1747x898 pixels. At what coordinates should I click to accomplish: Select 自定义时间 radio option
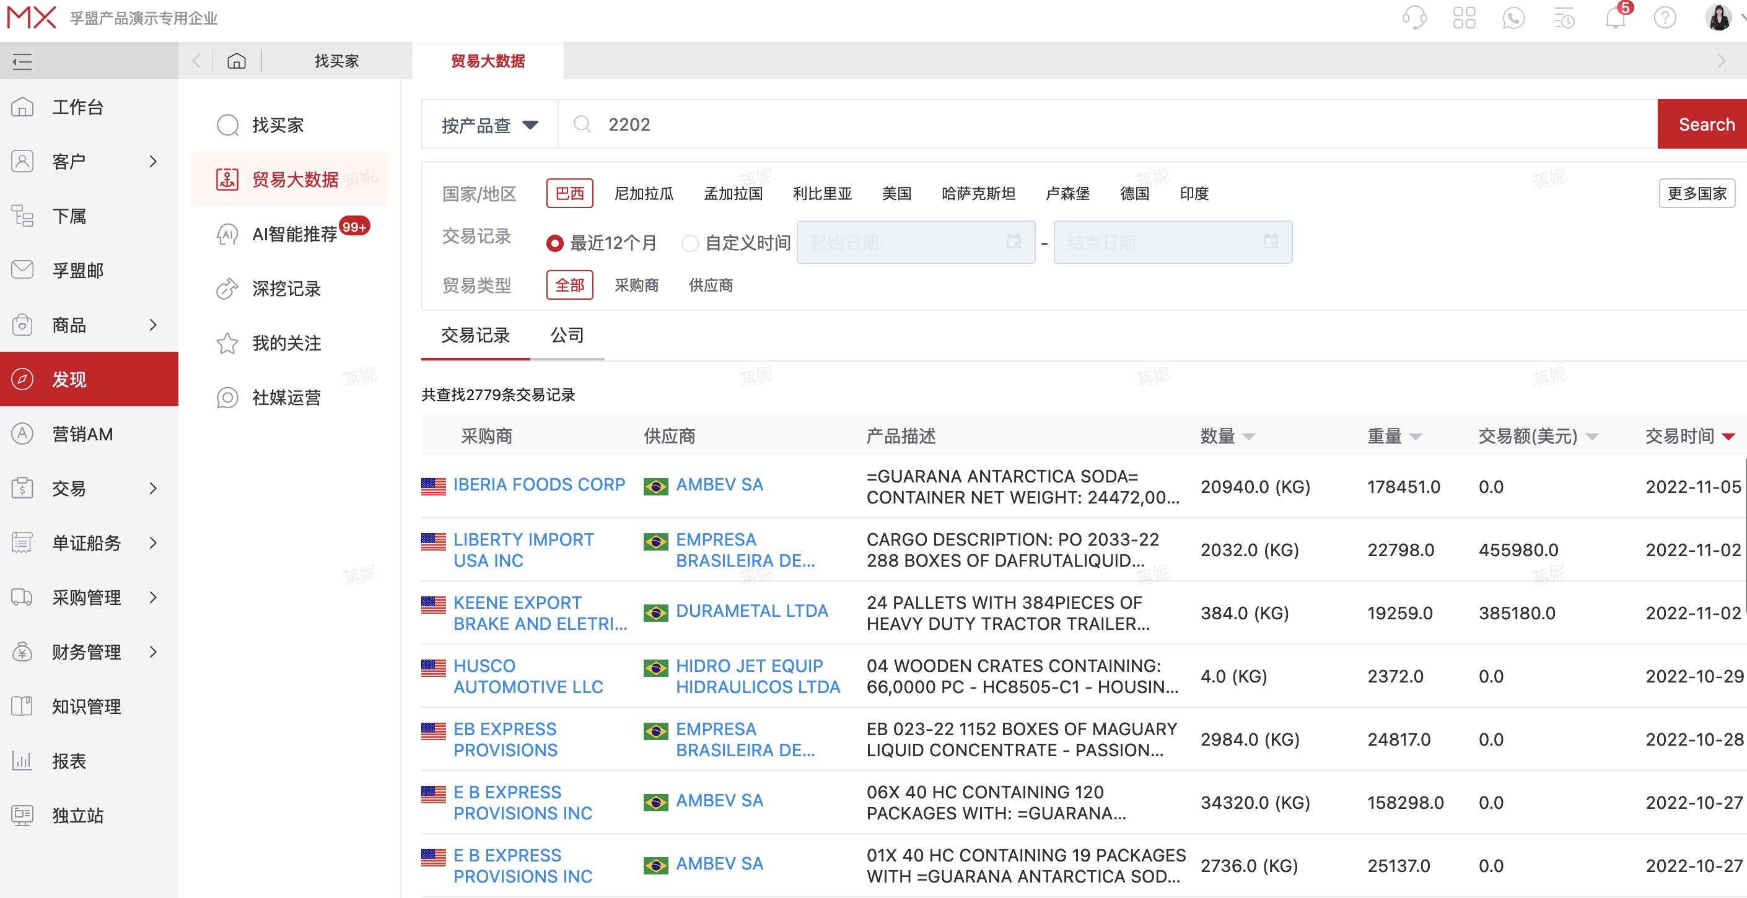click(690, 243)
